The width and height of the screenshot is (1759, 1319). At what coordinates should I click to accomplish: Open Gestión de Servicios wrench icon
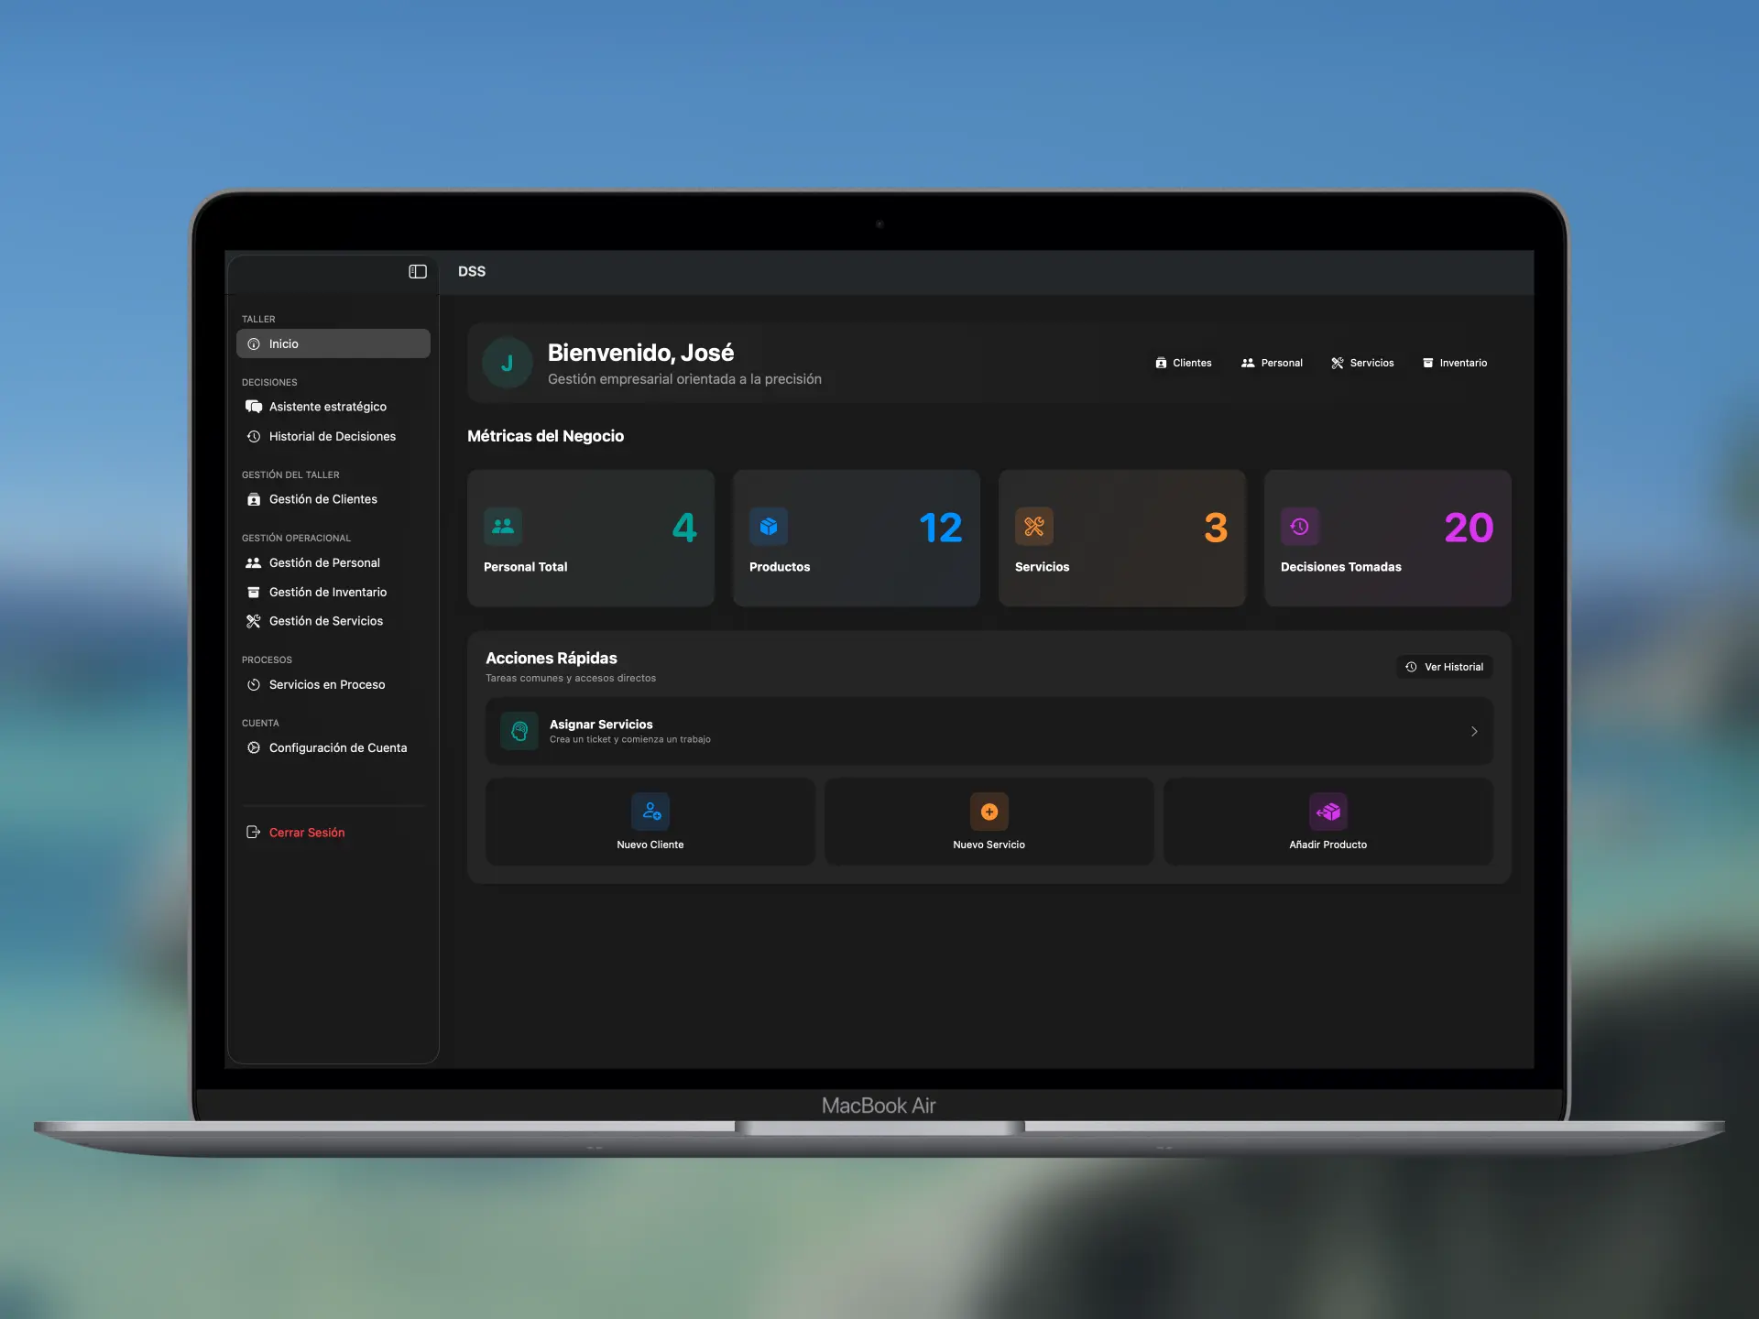[254, 621]
